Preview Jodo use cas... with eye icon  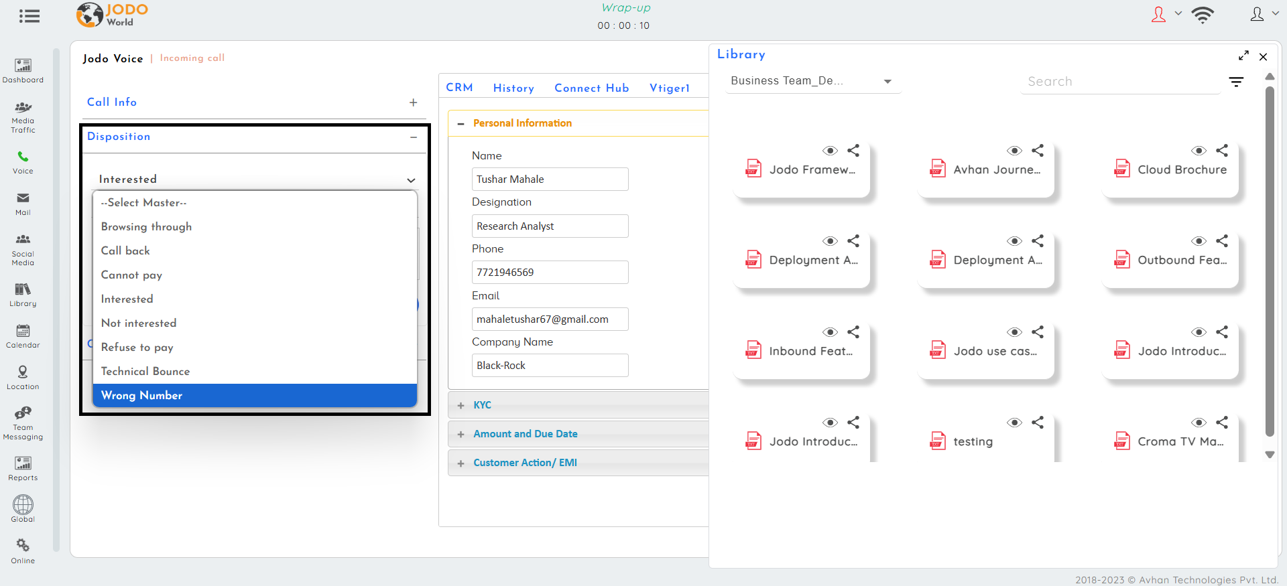coord(1014,332)
